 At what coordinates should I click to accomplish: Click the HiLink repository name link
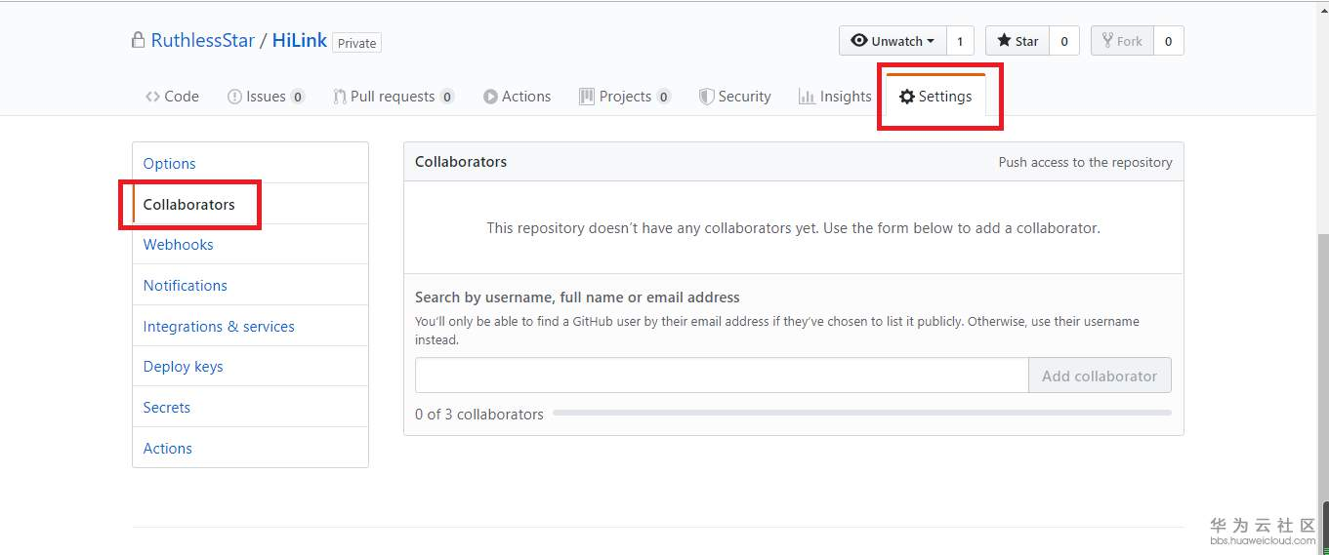(x=300, y=41)
